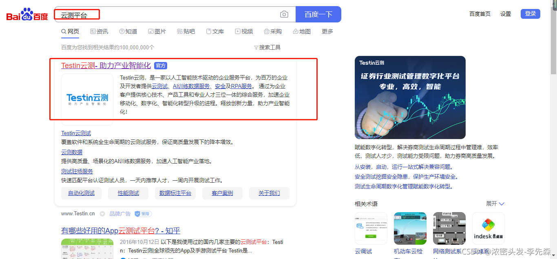Click the 数据标注平台 button
Screen dimensions: 557x259
pos(175,193)
